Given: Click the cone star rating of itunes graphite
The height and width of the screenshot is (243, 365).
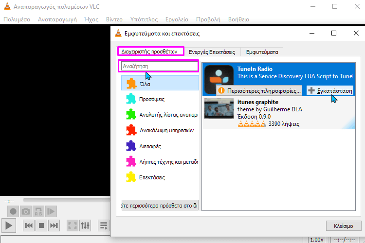Looking at the screenshot, I should click(252, 124).
